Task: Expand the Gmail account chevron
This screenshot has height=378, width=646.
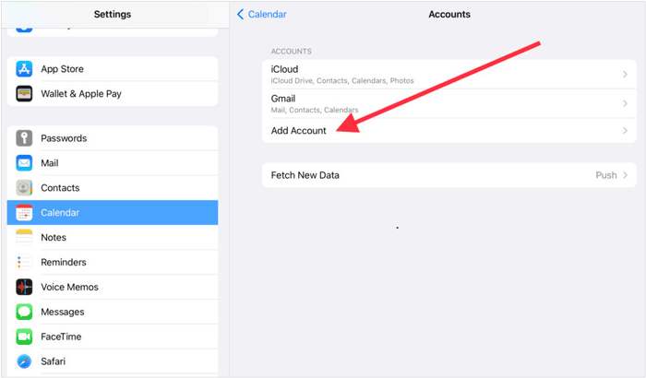Action: tap(625, 103)
